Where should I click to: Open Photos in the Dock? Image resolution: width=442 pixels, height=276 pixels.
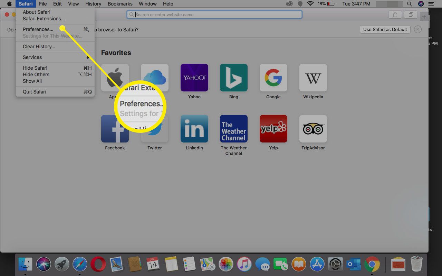point(226,264)
